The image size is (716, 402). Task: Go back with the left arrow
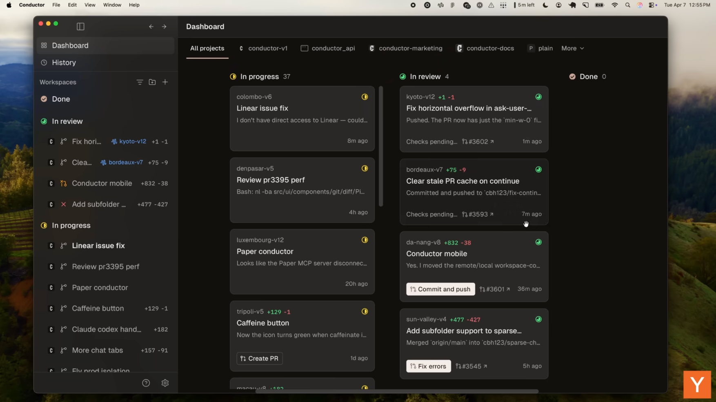click(151, 27)
